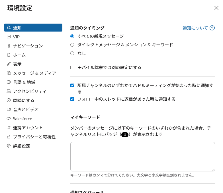
Task: Switch to the アクセシビリティ settings tab
Action: [x=30, y=91]
